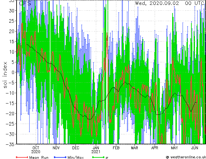The image size is (206, 159).
Task: Click the 'Min/Max' legend text
Action: pos(76,157)
